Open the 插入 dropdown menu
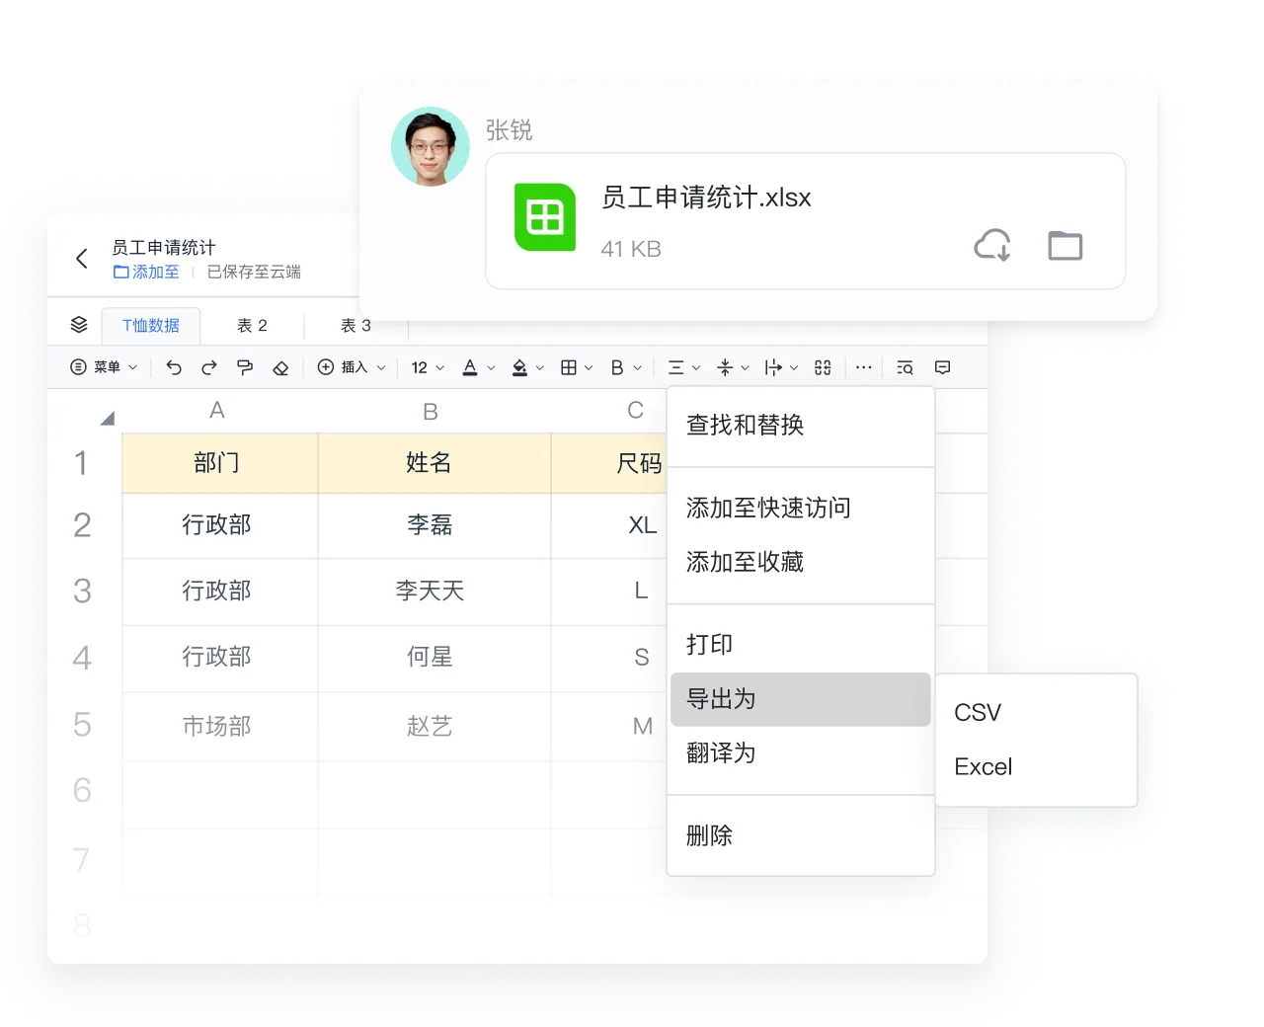Viewport: 1264px width, 1027px height. click(351, 367)
